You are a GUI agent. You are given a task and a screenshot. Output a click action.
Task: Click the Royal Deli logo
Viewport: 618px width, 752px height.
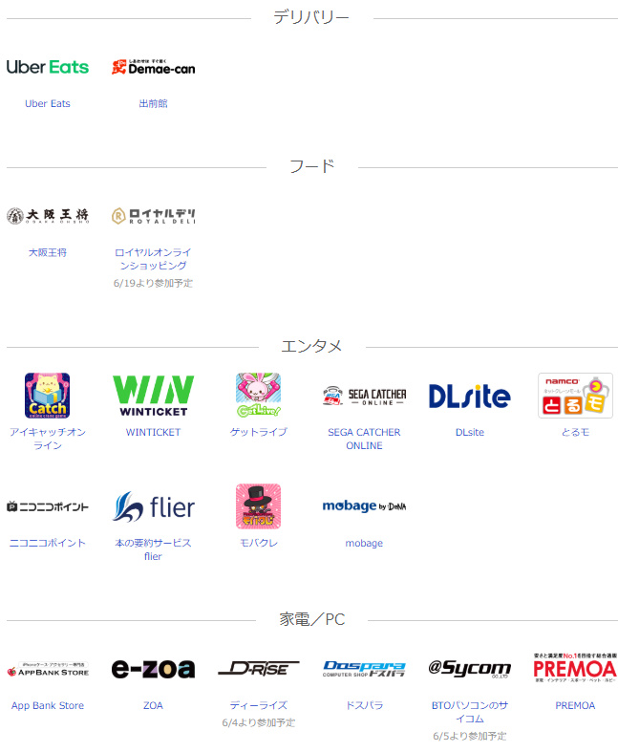pyautogui.click(x=153, y=216)
